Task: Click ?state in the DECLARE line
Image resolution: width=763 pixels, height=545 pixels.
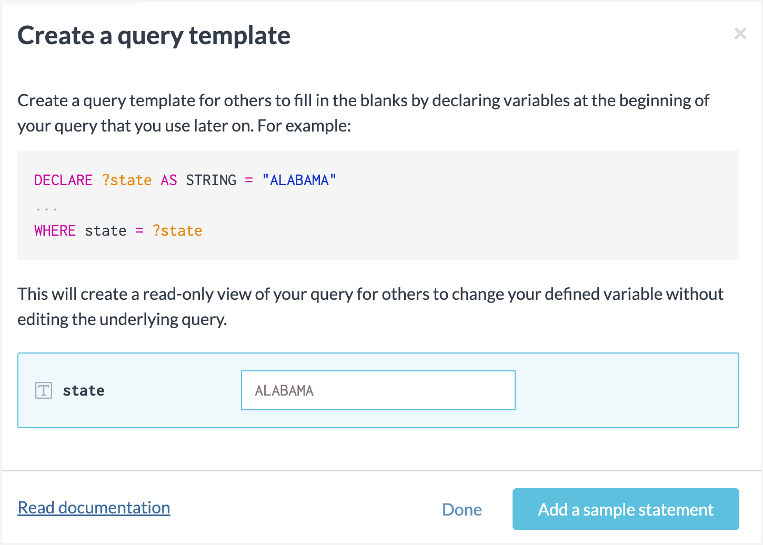Action: (127, 180)
